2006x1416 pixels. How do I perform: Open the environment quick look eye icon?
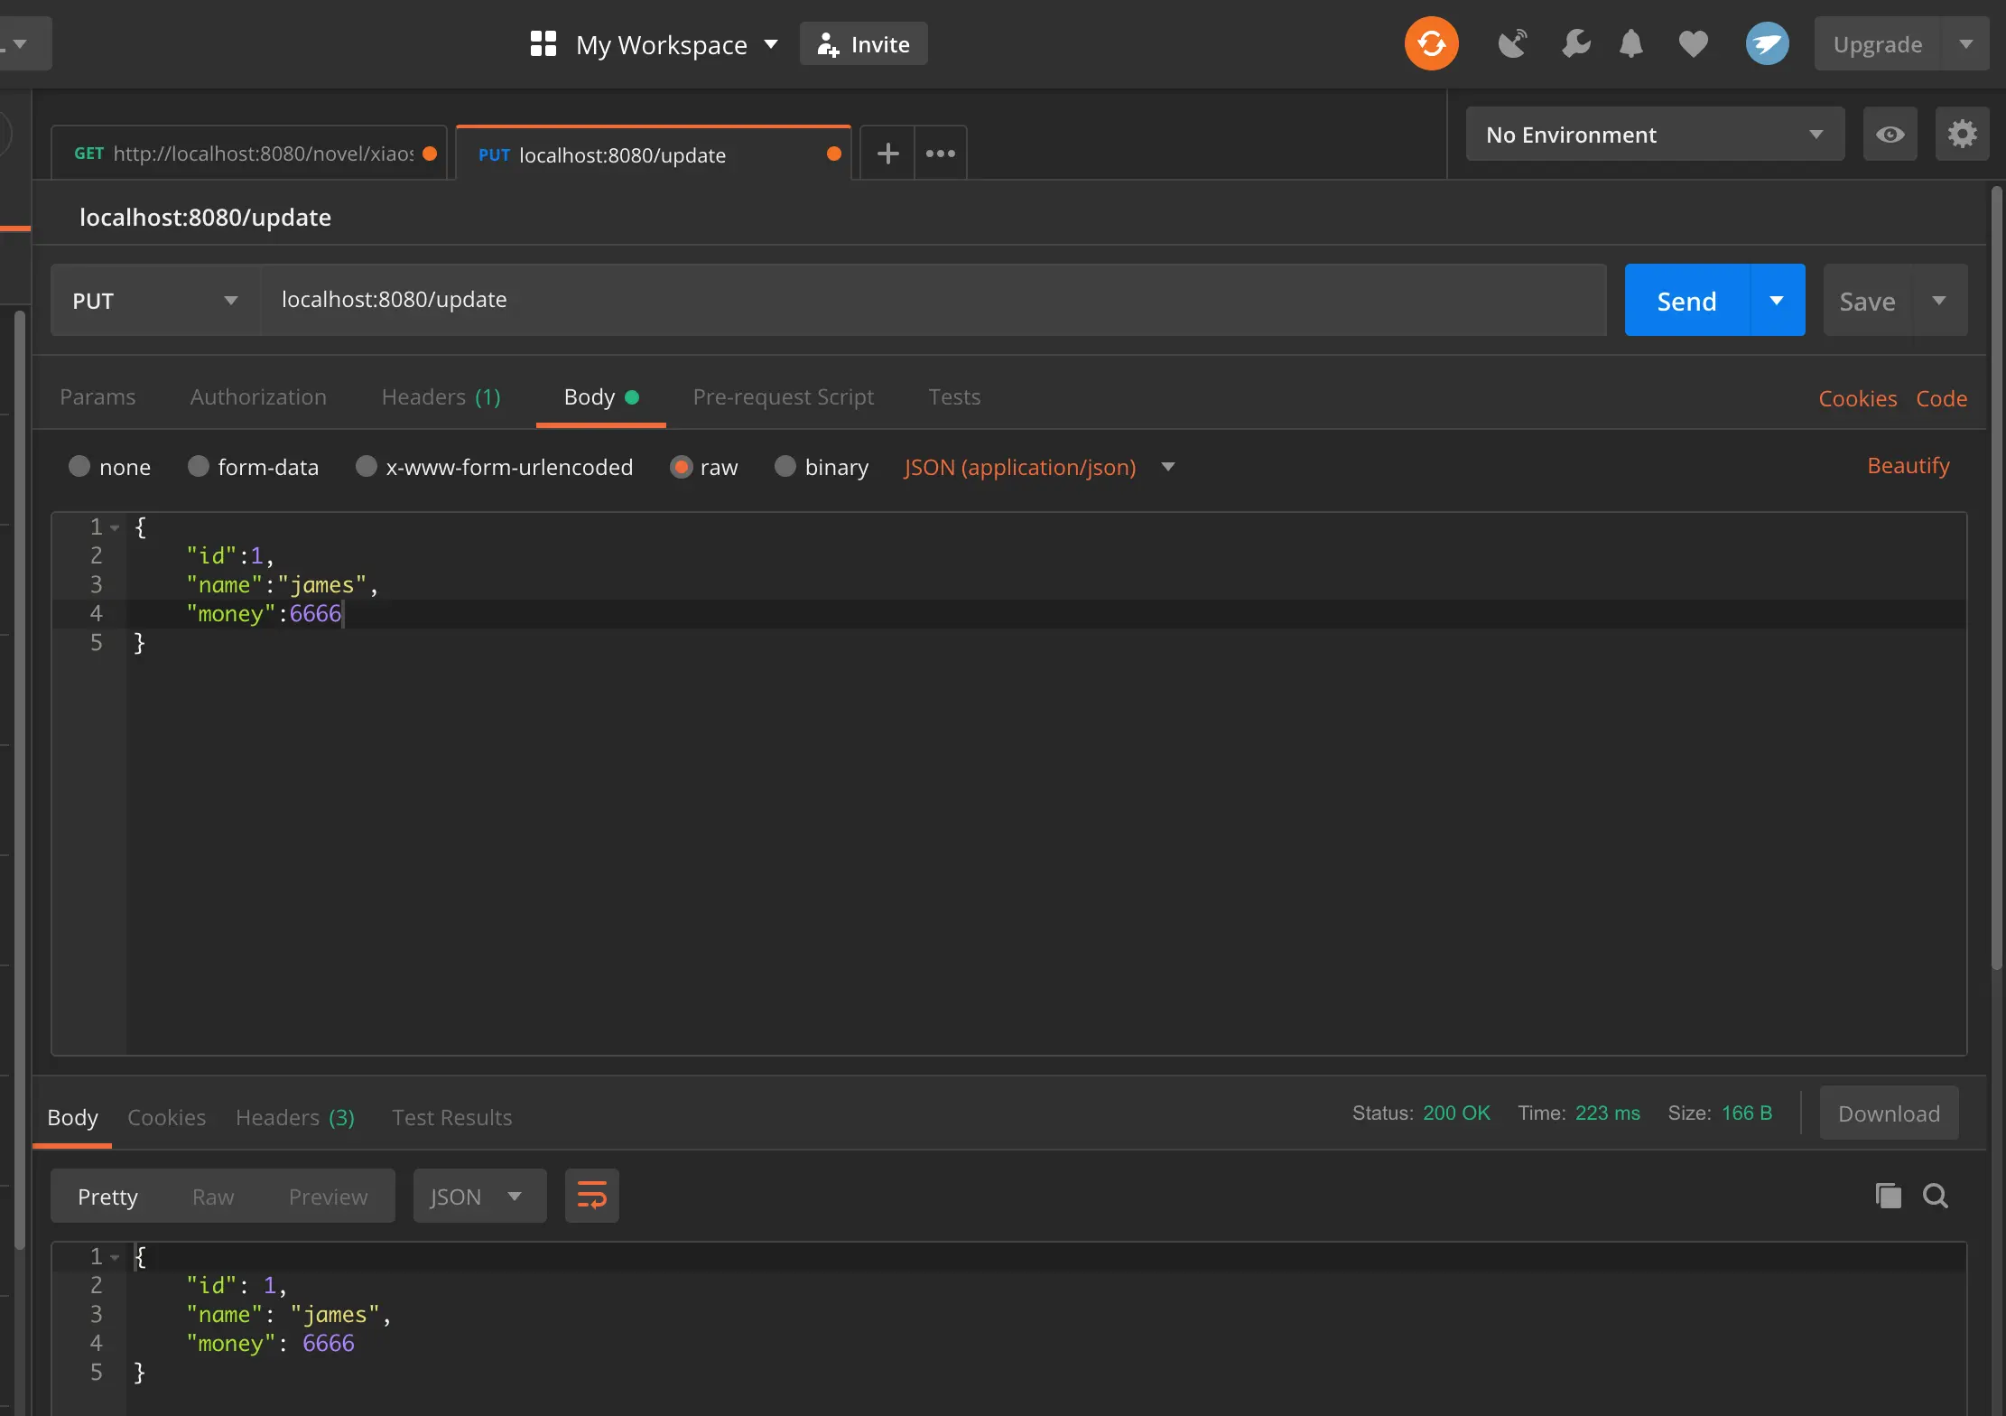click(x=1890, y=135)
